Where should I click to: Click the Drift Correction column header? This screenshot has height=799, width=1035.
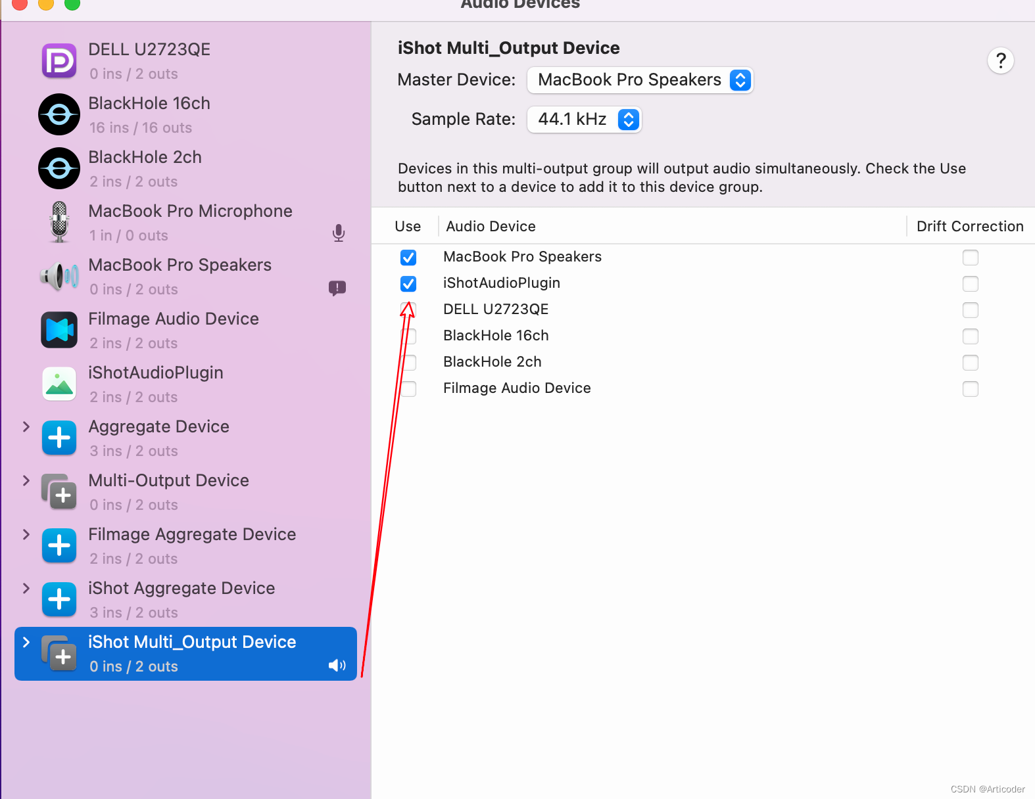click(x=970, y=227)
